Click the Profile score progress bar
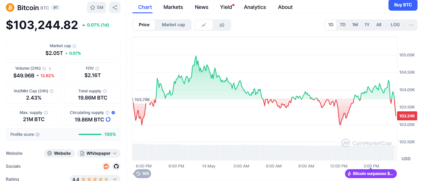The height and width of the screenshot is (181, 423). click(x=90, y=134)
